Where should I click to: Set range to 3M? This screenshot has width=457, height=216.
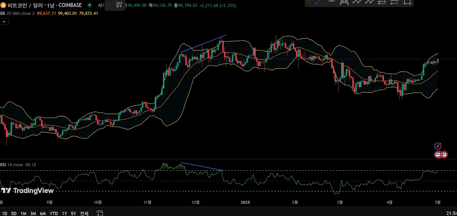click(33, 213)
